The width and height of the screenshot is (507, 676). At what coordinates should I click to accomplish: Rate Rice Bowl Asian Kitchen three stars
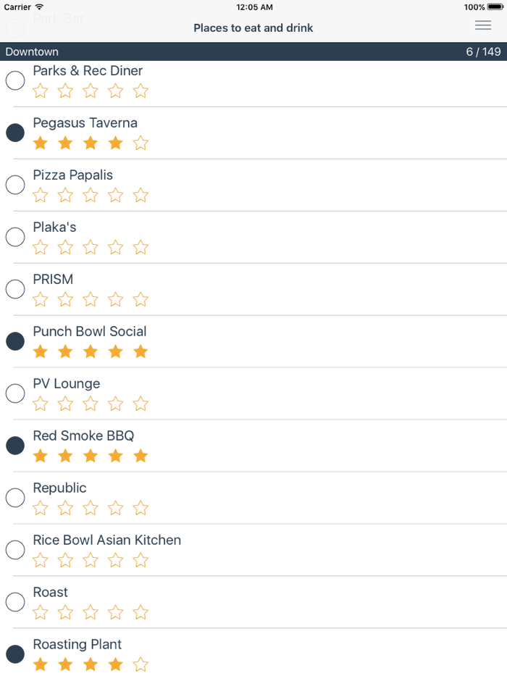(x=91, y=561)
